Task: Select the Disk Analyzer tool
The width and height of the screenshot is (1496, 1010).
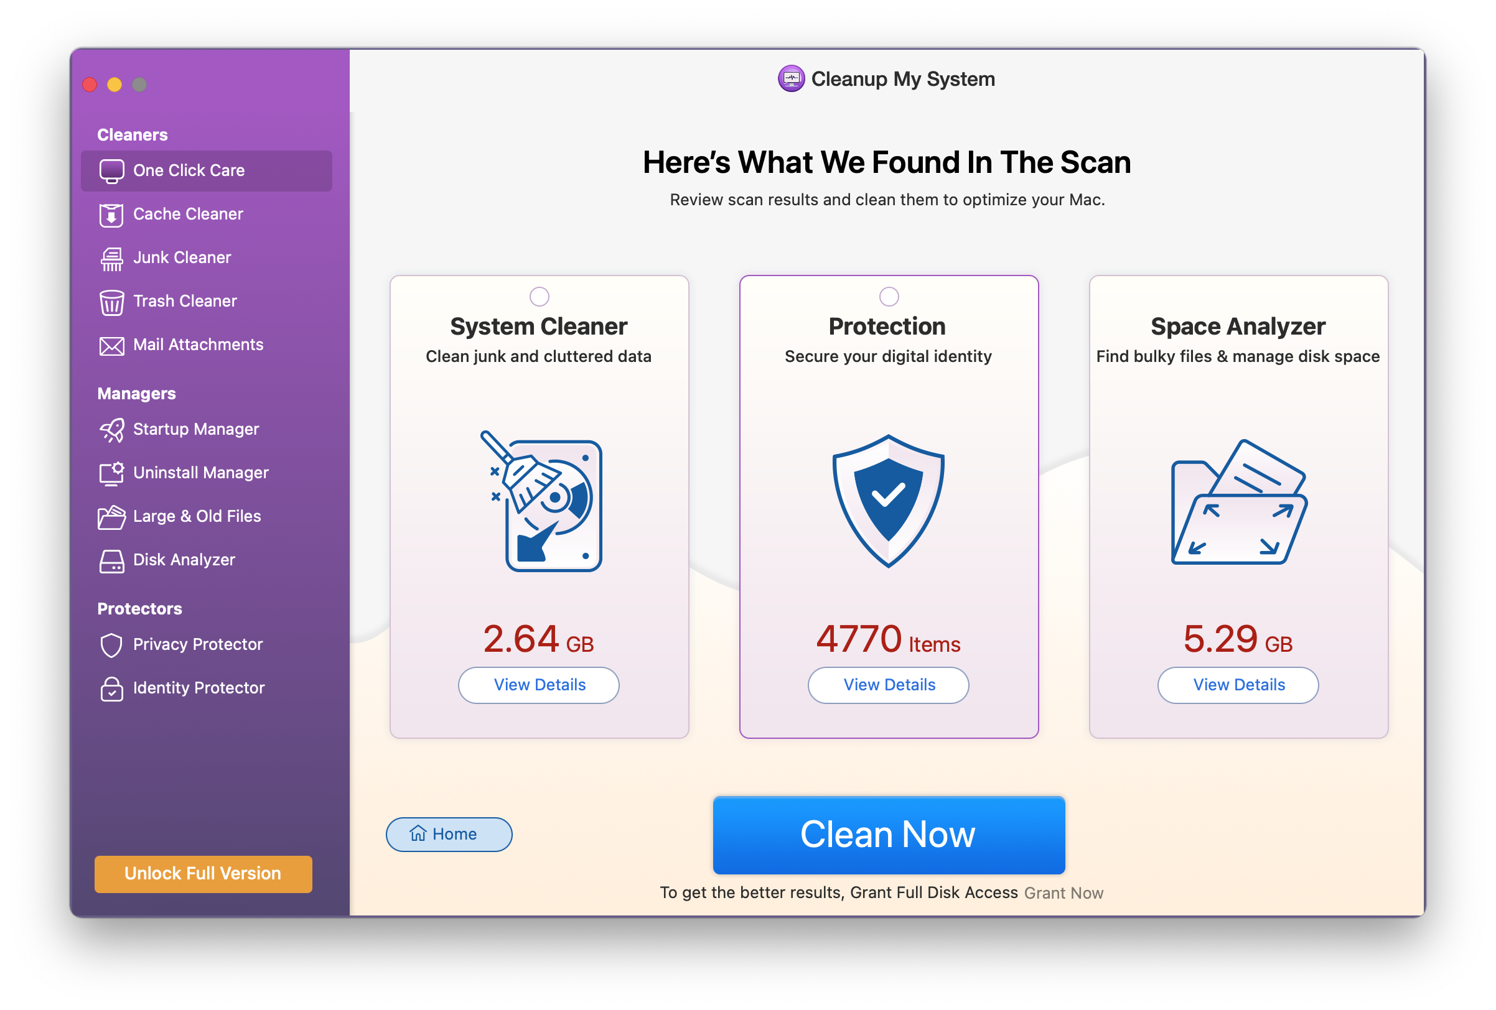Action: point(182,559)
